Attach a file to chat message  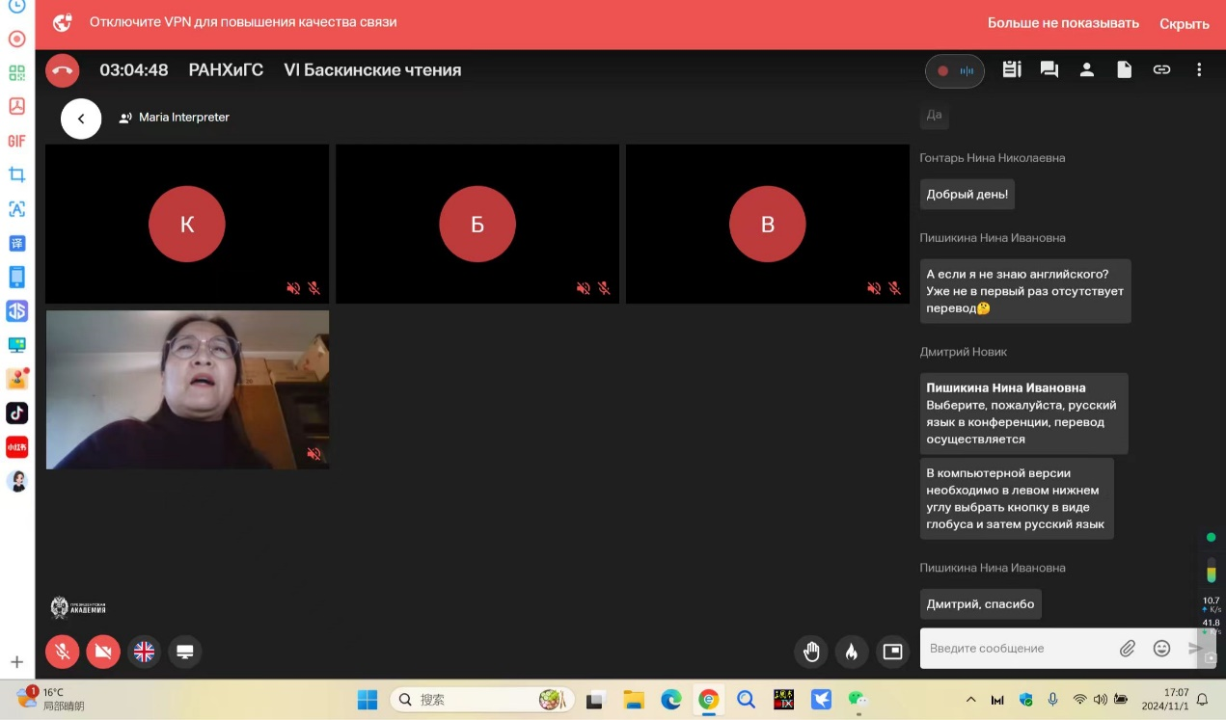tap(1127, 649)
